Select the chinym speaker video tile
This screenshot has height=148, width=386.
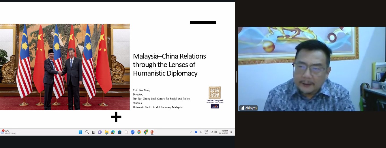click(x=312, y=69)
